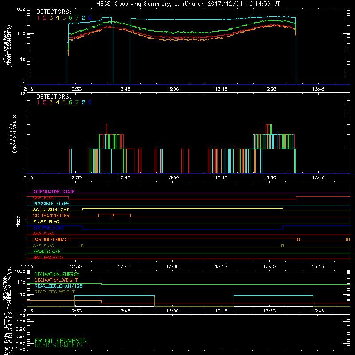Click the ECLIPSE_FLAG label
This screenshot has width=355, height=355.
(x=48, y=228)
